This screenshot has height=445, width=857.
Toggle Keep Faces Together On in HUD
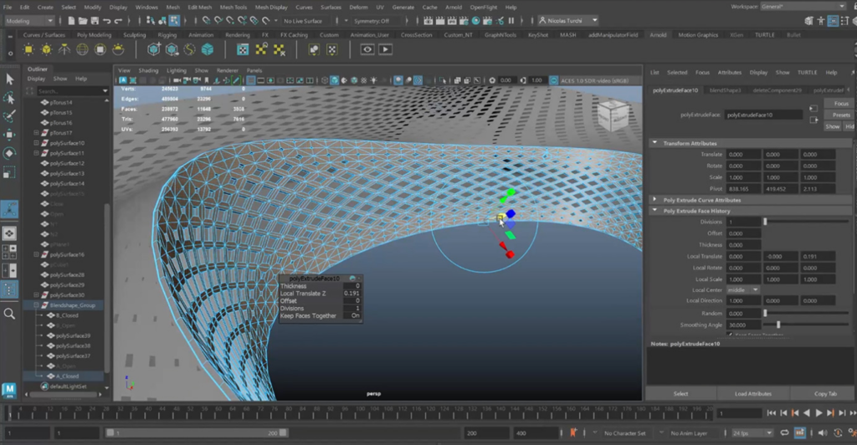[x=355, y=315]
